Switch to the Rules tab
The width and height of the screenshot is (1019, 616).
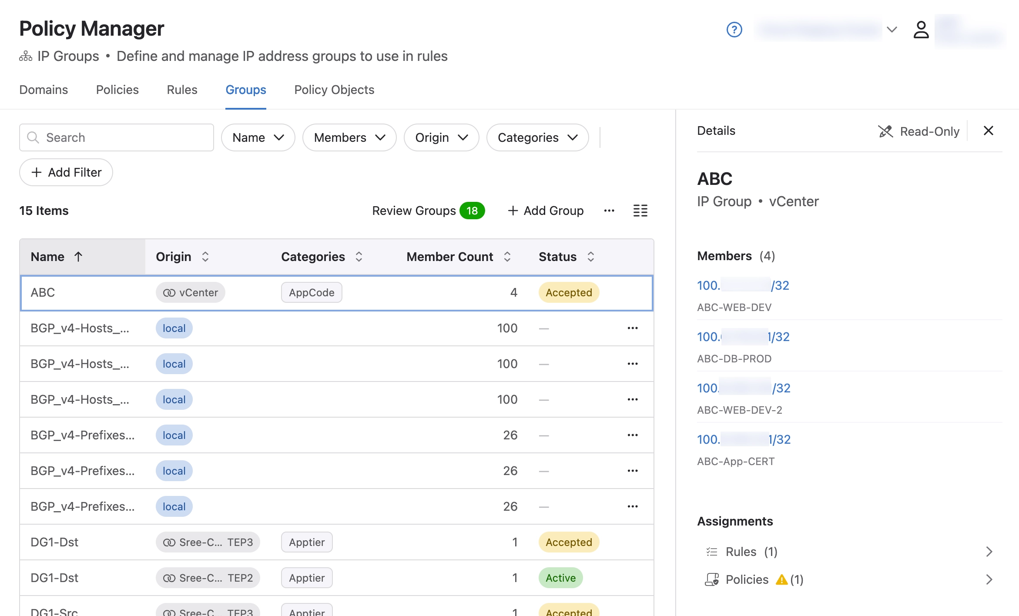point(182,90)
